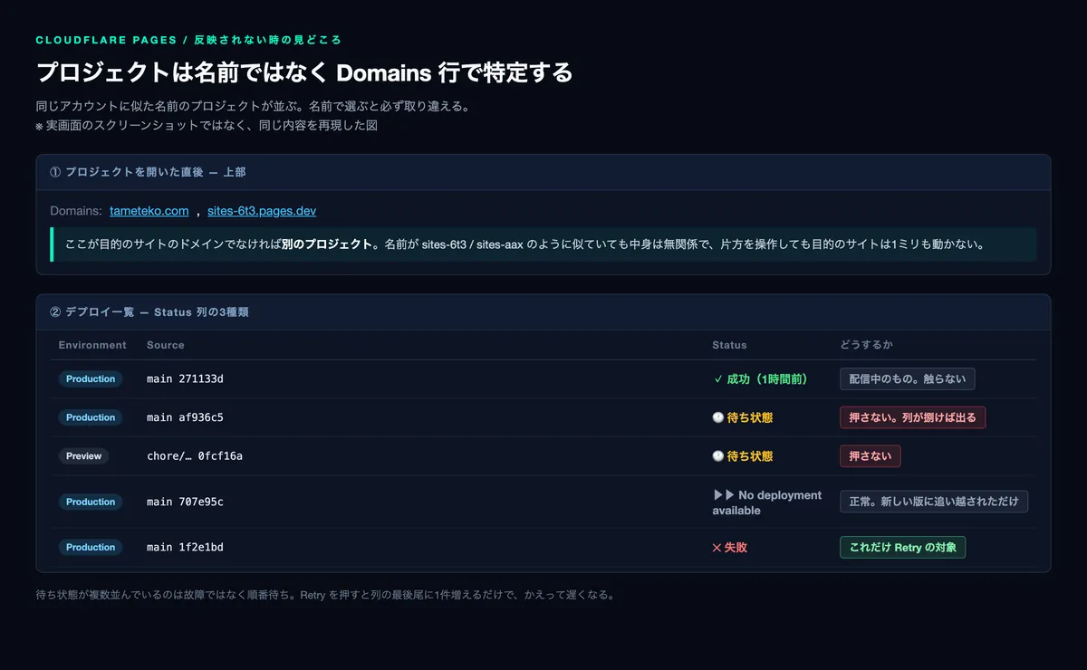Click the subtitle 同じアカウントに似た名前のプロジェクトが並ぶ
1087x670 pixels.
point(252,106)
